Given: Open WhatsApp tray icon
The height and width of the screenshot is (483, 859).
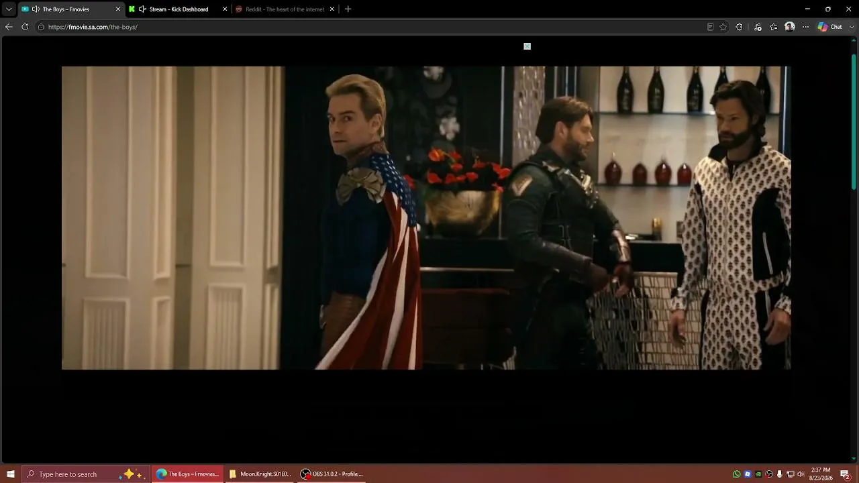Looking at the screenshot, I should [737, 474].
